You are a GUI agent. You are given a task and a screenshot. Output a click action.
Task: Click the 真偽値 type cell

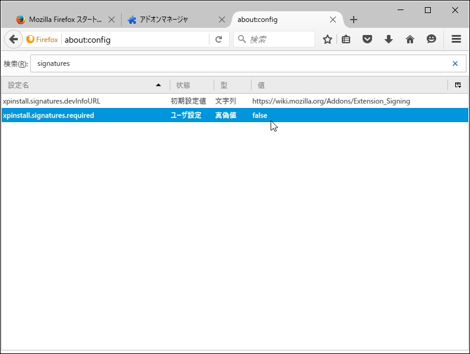pos(226,115)
